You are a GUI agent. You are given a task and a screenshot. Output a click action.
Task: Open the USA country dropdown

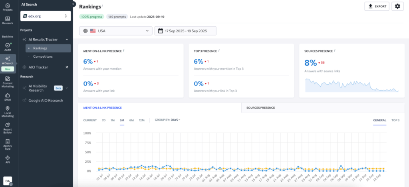(116, 31)
